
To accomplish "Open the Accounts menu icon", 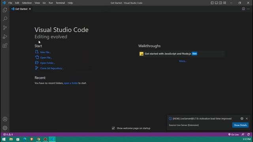I will click(5, 119).
